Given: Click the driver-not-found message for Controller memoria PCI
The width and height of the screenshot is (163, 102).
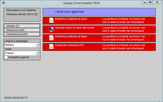Looking at the screenshot, I should 124,47.
